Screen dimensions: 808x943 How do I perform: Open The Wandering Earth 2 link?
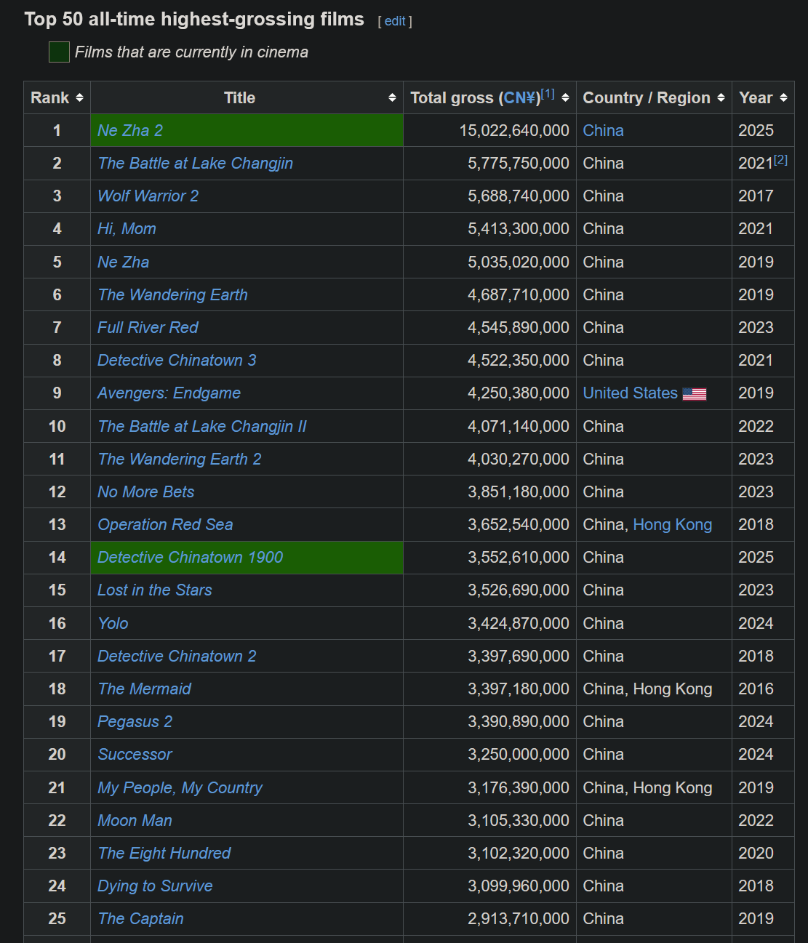coord(180,460)
